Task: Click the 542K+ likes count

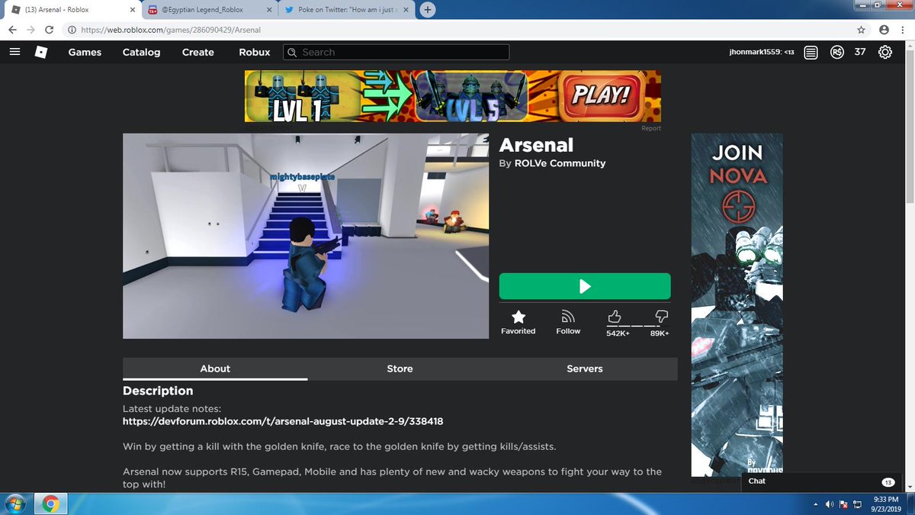Action: click(x=618, y=333)
